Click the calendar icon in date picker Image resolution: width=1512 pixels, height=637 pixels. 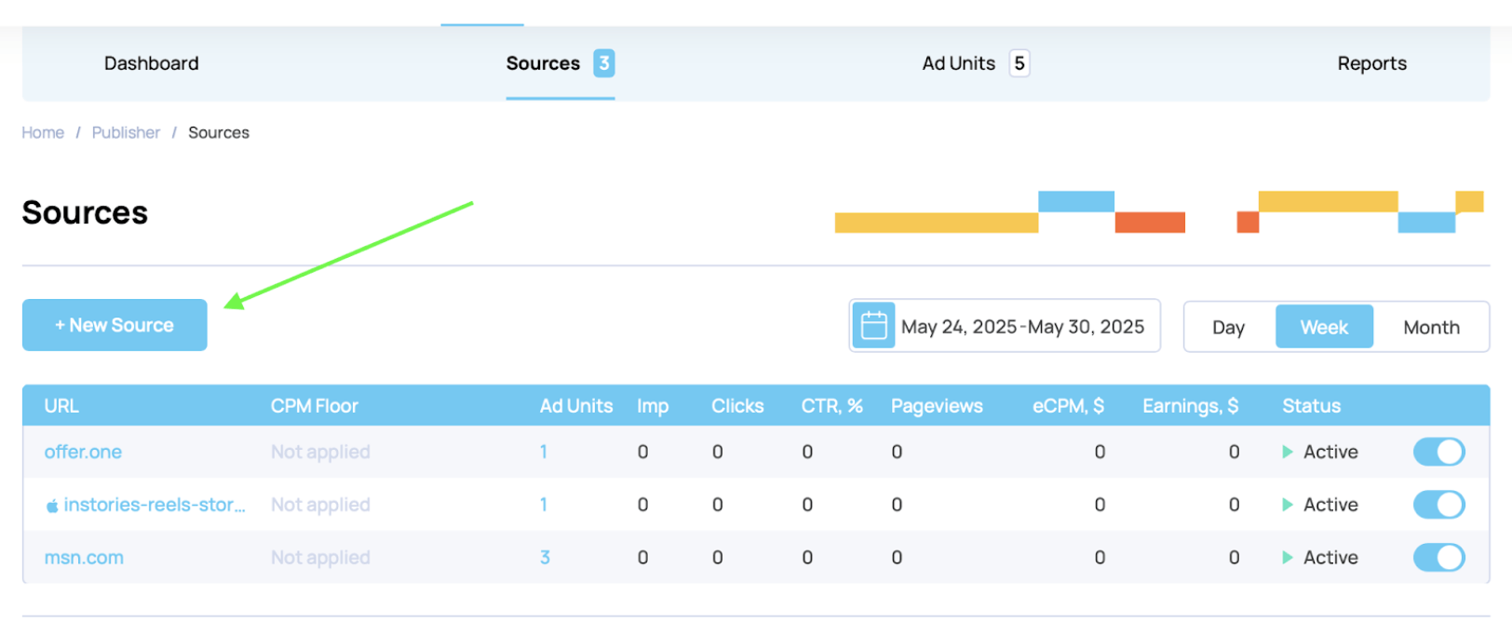873,326
